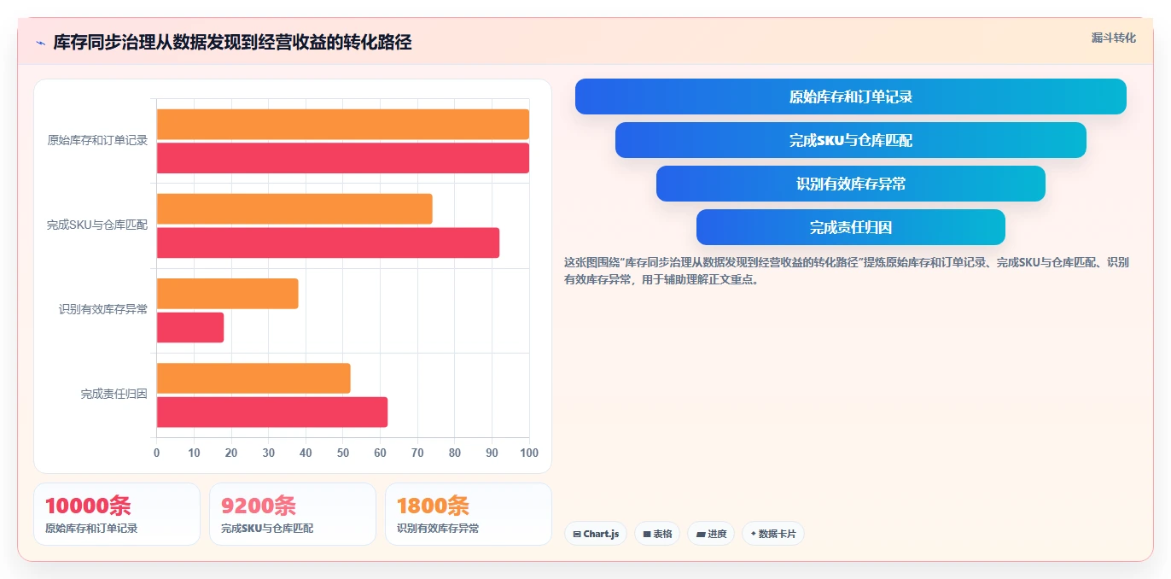Click the card label 原始库存和订单记录 under 10000条
The image size is (1171, 579).
pyautogui.click(x=91, y=529)
